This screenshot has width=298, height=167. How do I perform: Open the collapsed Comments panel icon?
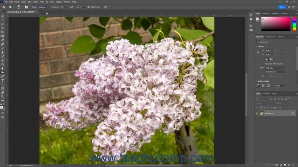[x=251, y=19]
